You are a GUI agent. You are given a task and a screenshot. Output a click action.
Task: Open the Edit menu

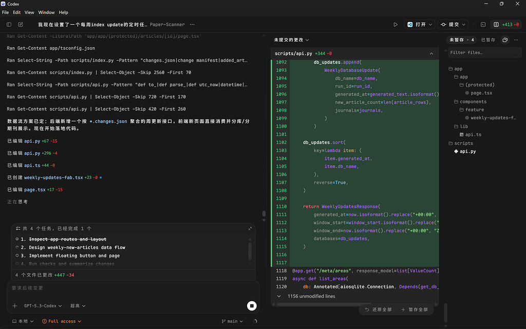coord(17,12)
